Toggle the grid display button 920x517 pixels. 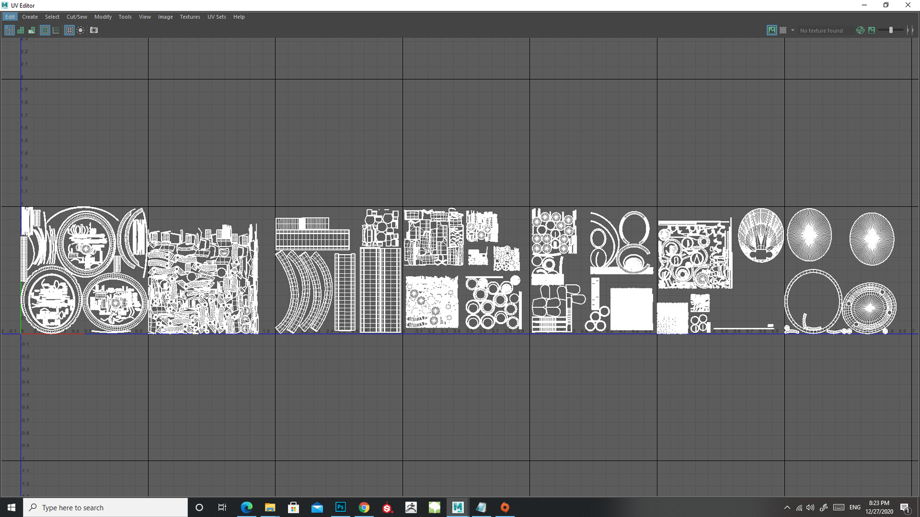69,30
